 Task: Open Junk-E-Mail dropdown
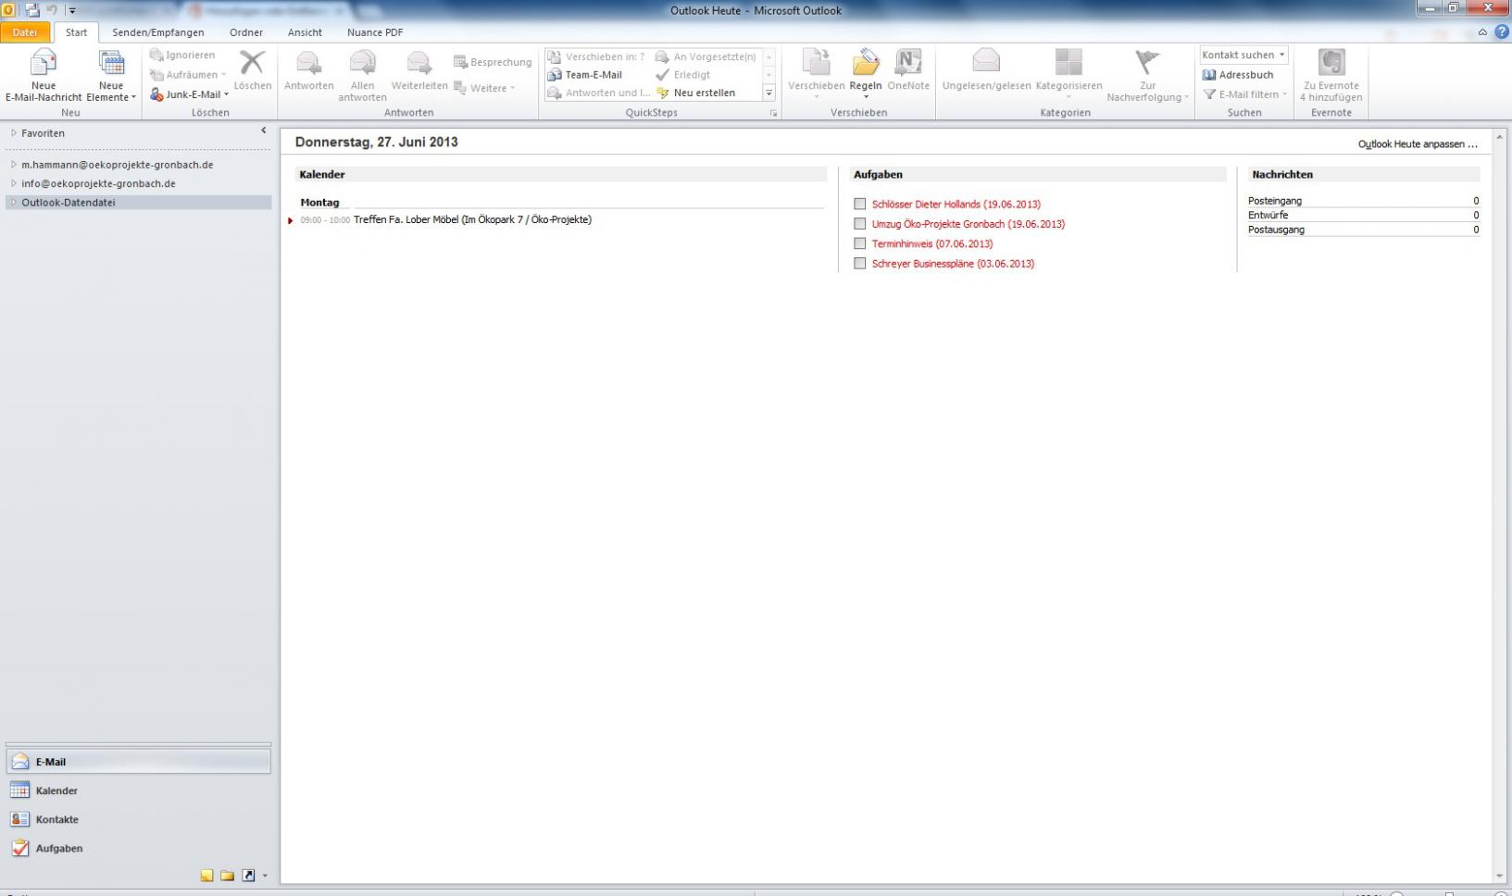226,94
